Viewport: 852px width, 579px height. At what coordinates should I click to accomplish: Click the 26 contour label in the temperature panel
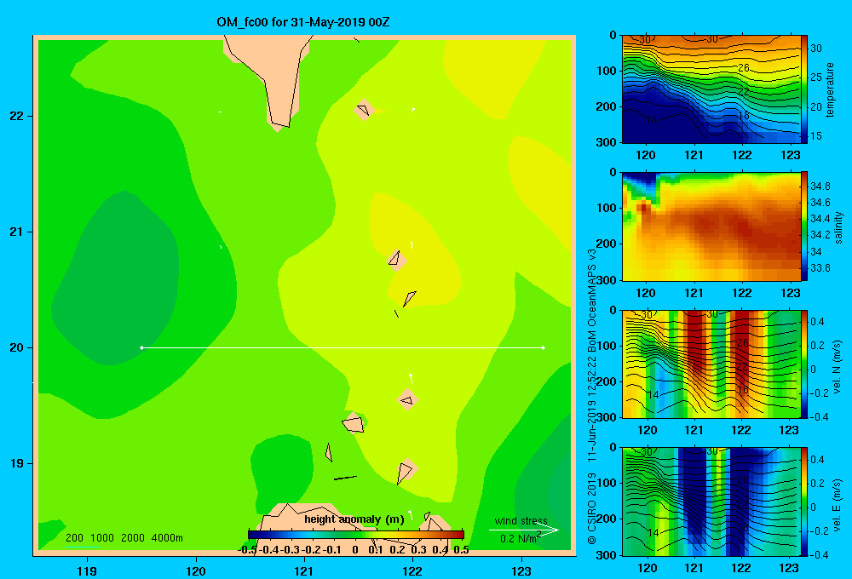(743, 68)
